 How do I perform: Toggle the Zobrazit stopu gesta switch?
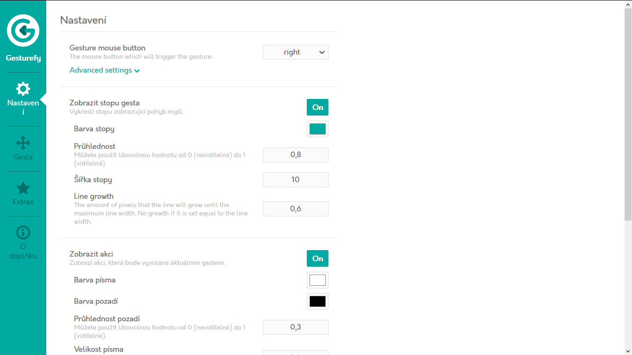pyautogui.click(x=317, y=107)
